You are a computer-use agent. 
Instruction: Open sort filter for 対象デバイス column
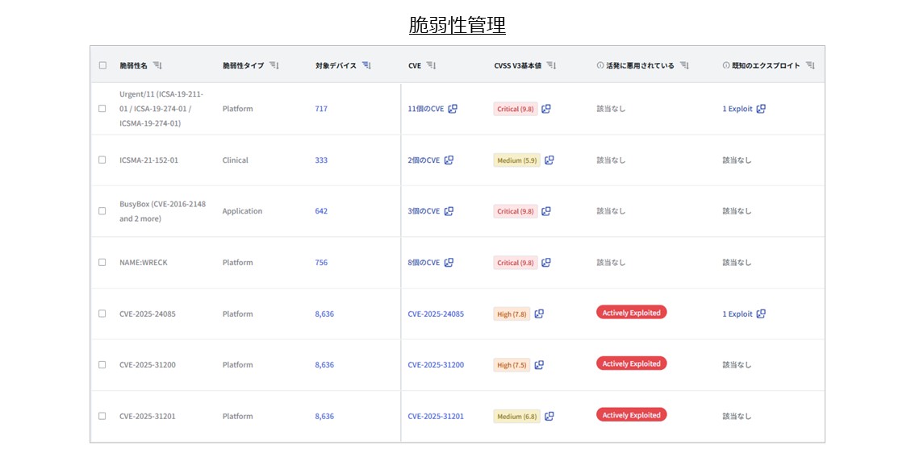point(366,65)
